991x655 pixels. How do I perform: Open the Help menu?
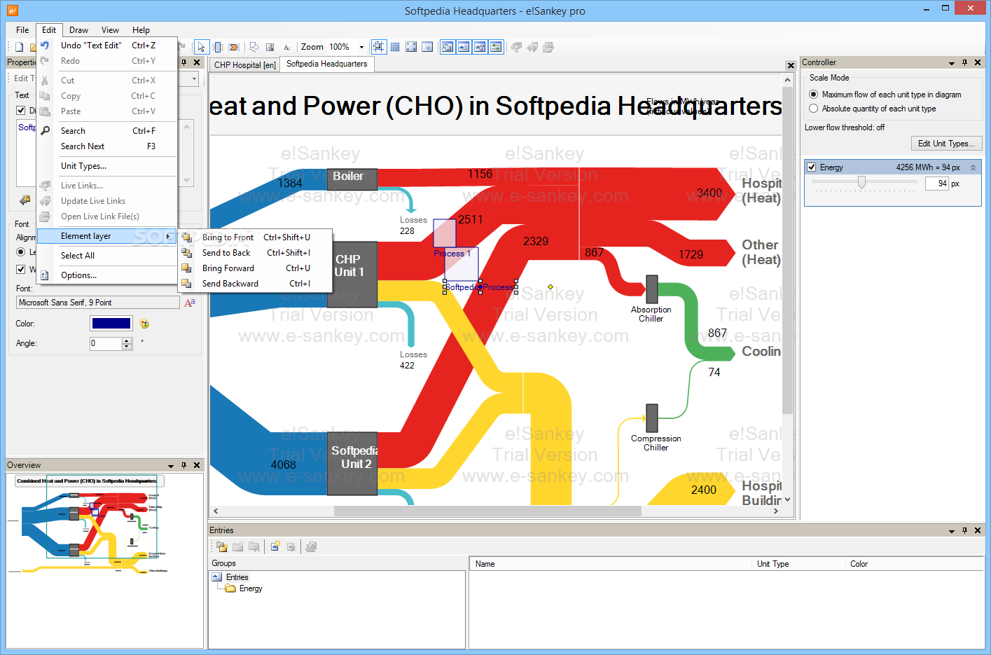pyautogui.click(x=141, y=30)
